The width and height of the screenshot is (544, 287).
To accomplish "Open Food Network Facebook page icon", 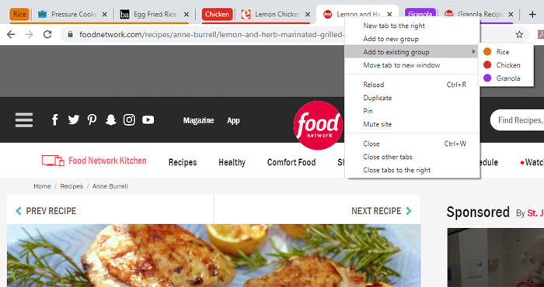I will [x=55, y=119].
